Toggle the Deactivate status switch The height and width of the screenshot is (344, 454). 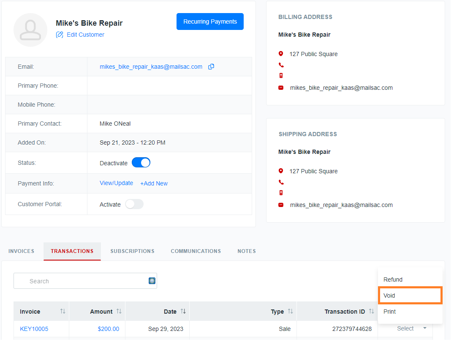coord(141,163)
